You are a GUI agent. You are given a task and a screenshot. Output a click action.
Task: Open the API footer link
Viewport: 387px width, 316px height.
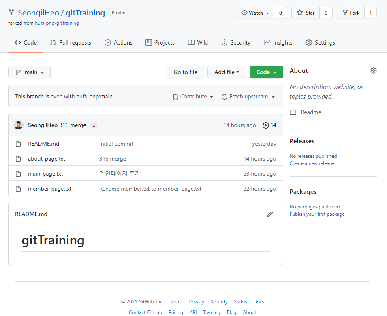point(193,312)
